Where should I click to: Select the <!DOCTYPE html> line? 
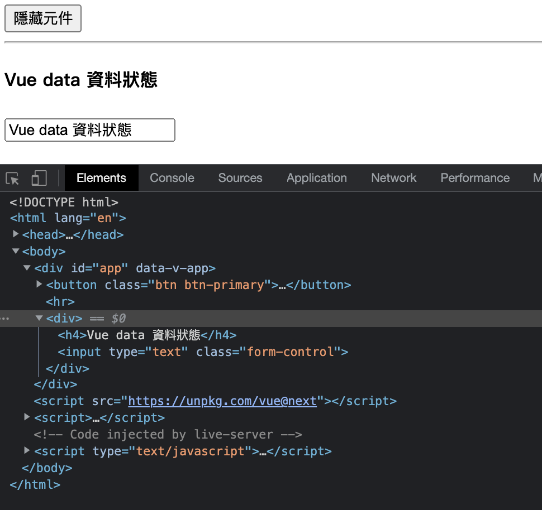point(64,202)
